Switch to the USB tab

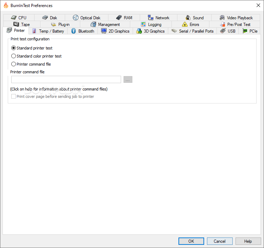point(228,31)
